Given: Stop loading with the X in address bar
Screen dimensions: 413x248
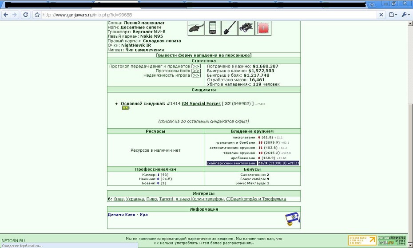Looking at the screenshot, I should coord(381,15).
